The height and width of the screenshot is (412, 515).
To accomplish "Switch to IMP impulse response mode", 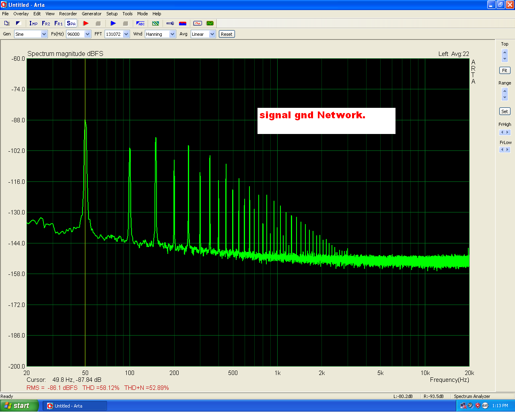I will coord(33,23).
